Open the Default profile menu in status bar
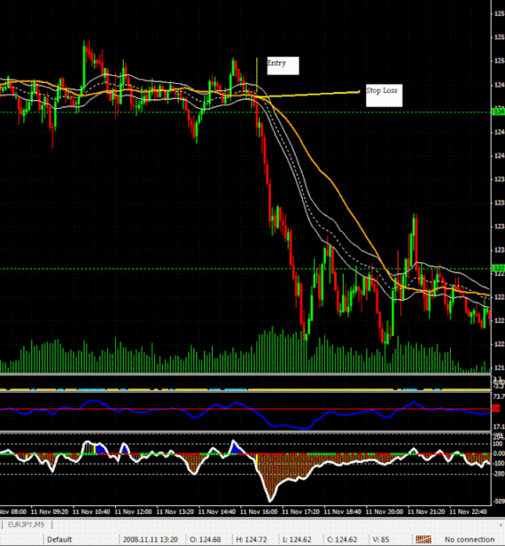This screenshot has height=546, width=505. [59, 540]
